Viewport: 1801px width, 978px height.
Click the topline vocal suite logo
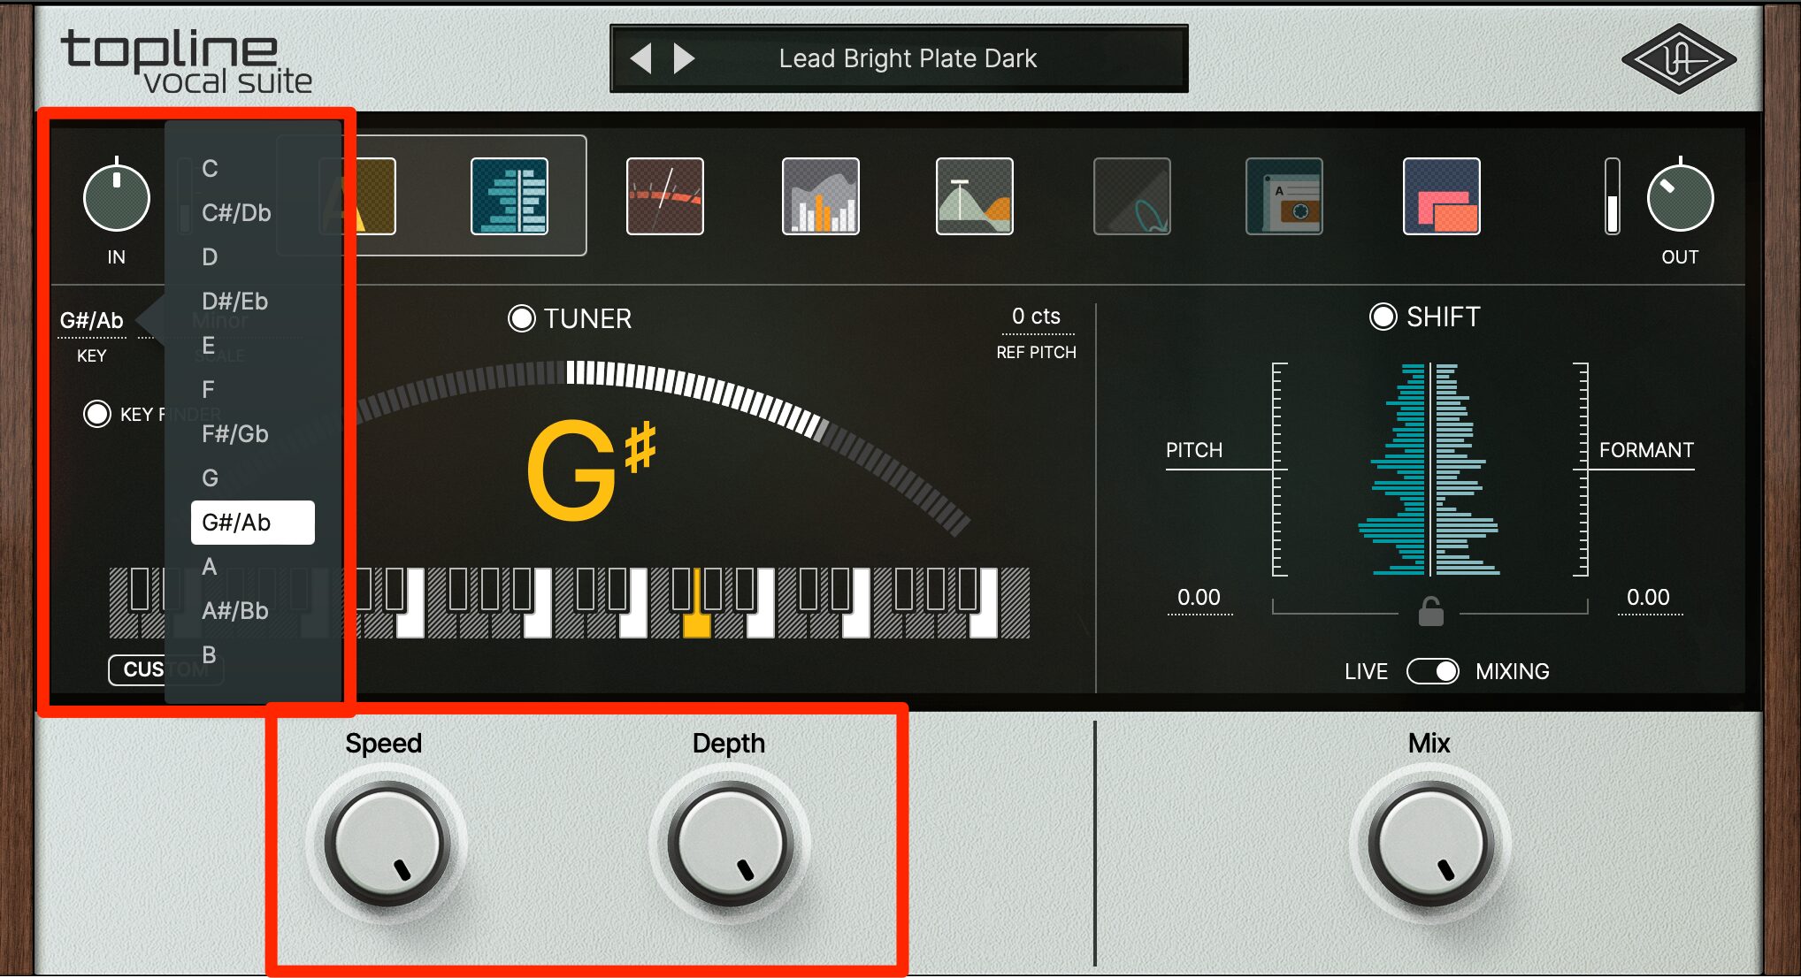(x=186, y=62)
